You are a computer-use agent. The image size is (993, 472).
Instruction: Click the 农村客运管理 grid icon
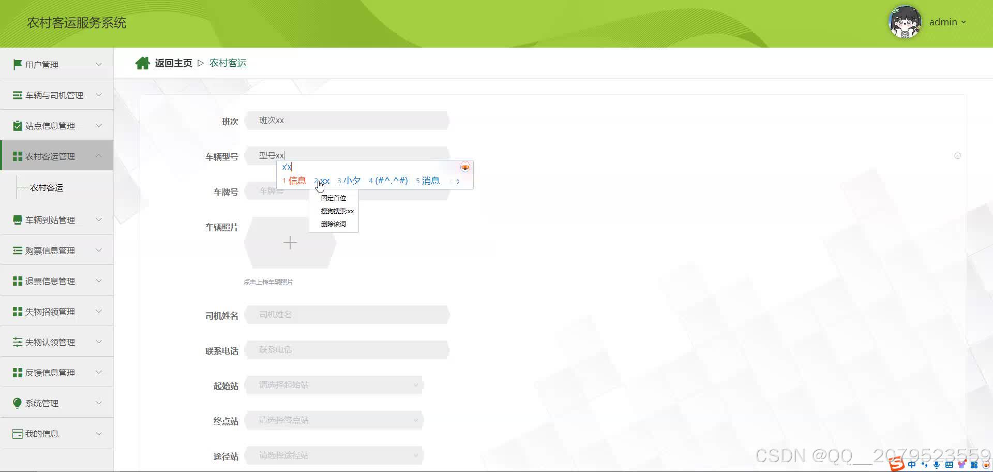[17, 156]
